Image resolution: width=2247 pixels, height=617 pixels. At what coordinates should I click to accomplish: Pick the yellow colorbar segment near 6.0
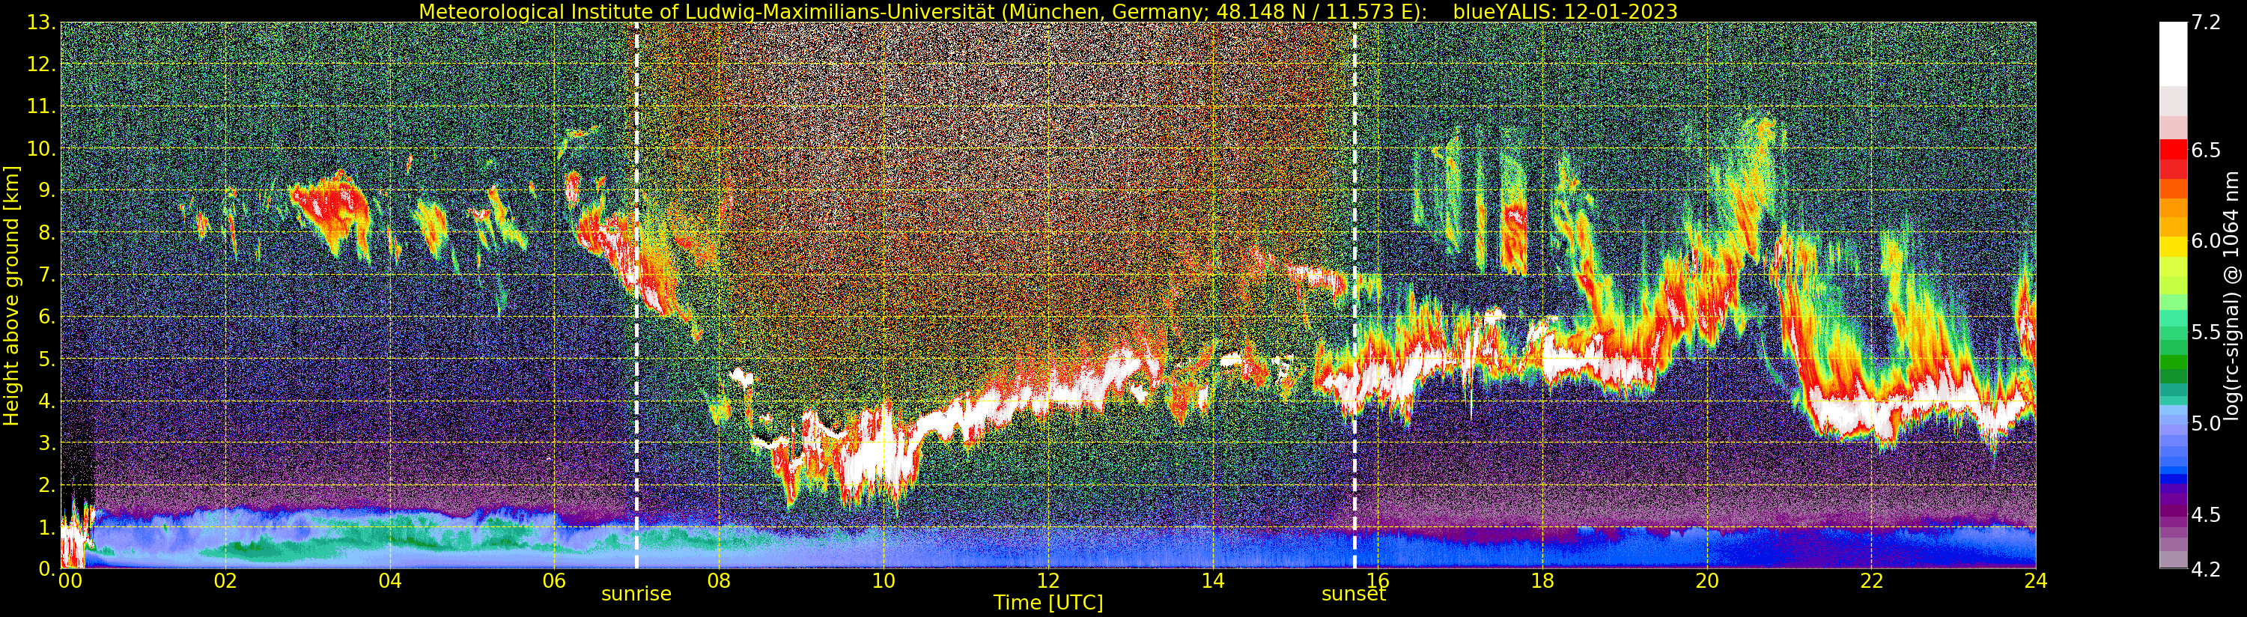point(2173,246)
